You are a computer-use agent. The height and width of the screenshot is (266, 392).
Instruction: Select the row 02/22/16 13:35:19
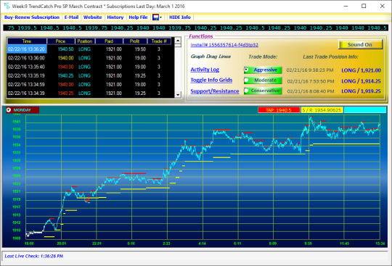click(89, 75)
